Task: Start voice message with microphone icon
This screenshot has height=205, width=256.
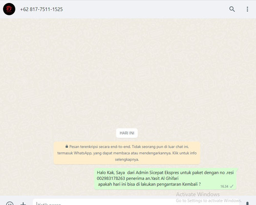Action: pos(247,203)
